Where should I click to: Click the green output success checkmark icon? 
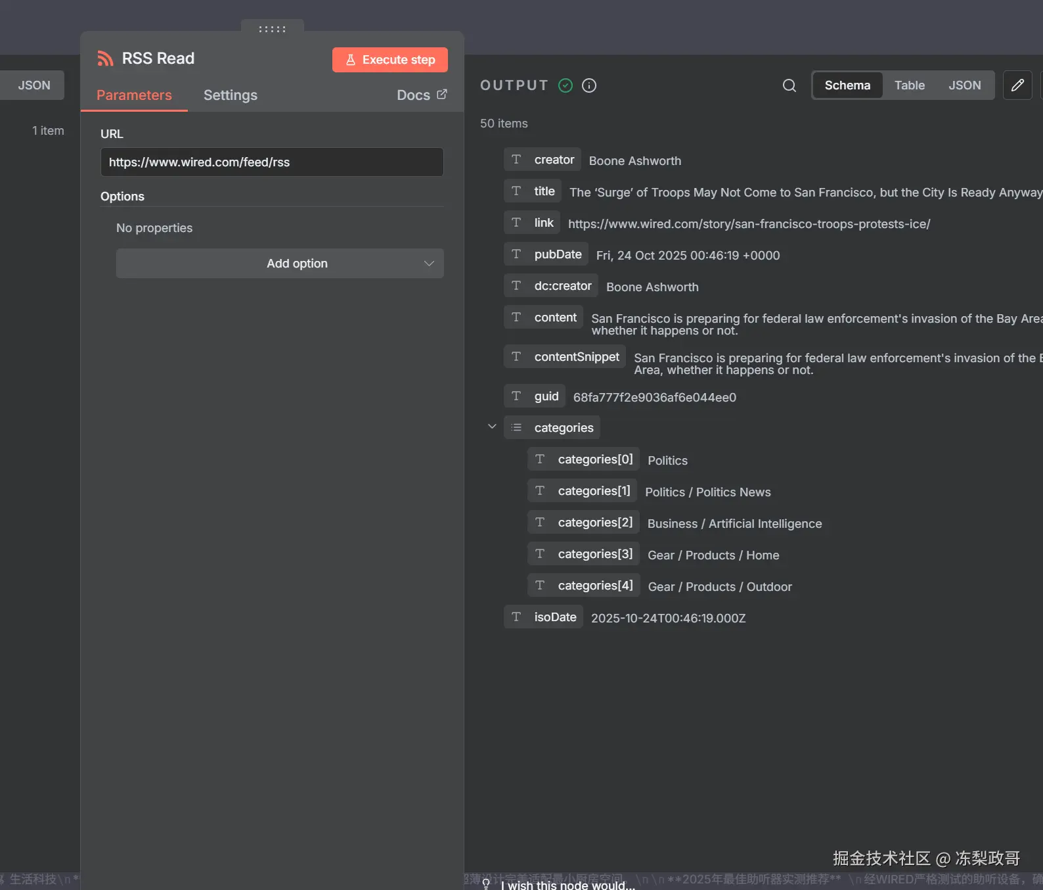click(x=566, y=85)
